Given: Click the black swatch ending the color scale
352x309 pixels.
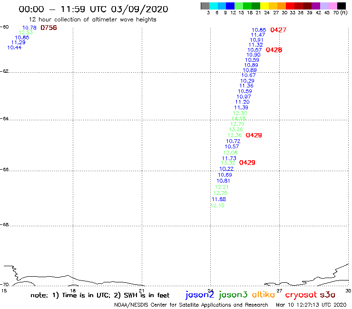Looking at the screenshot, I should (341, 6).
